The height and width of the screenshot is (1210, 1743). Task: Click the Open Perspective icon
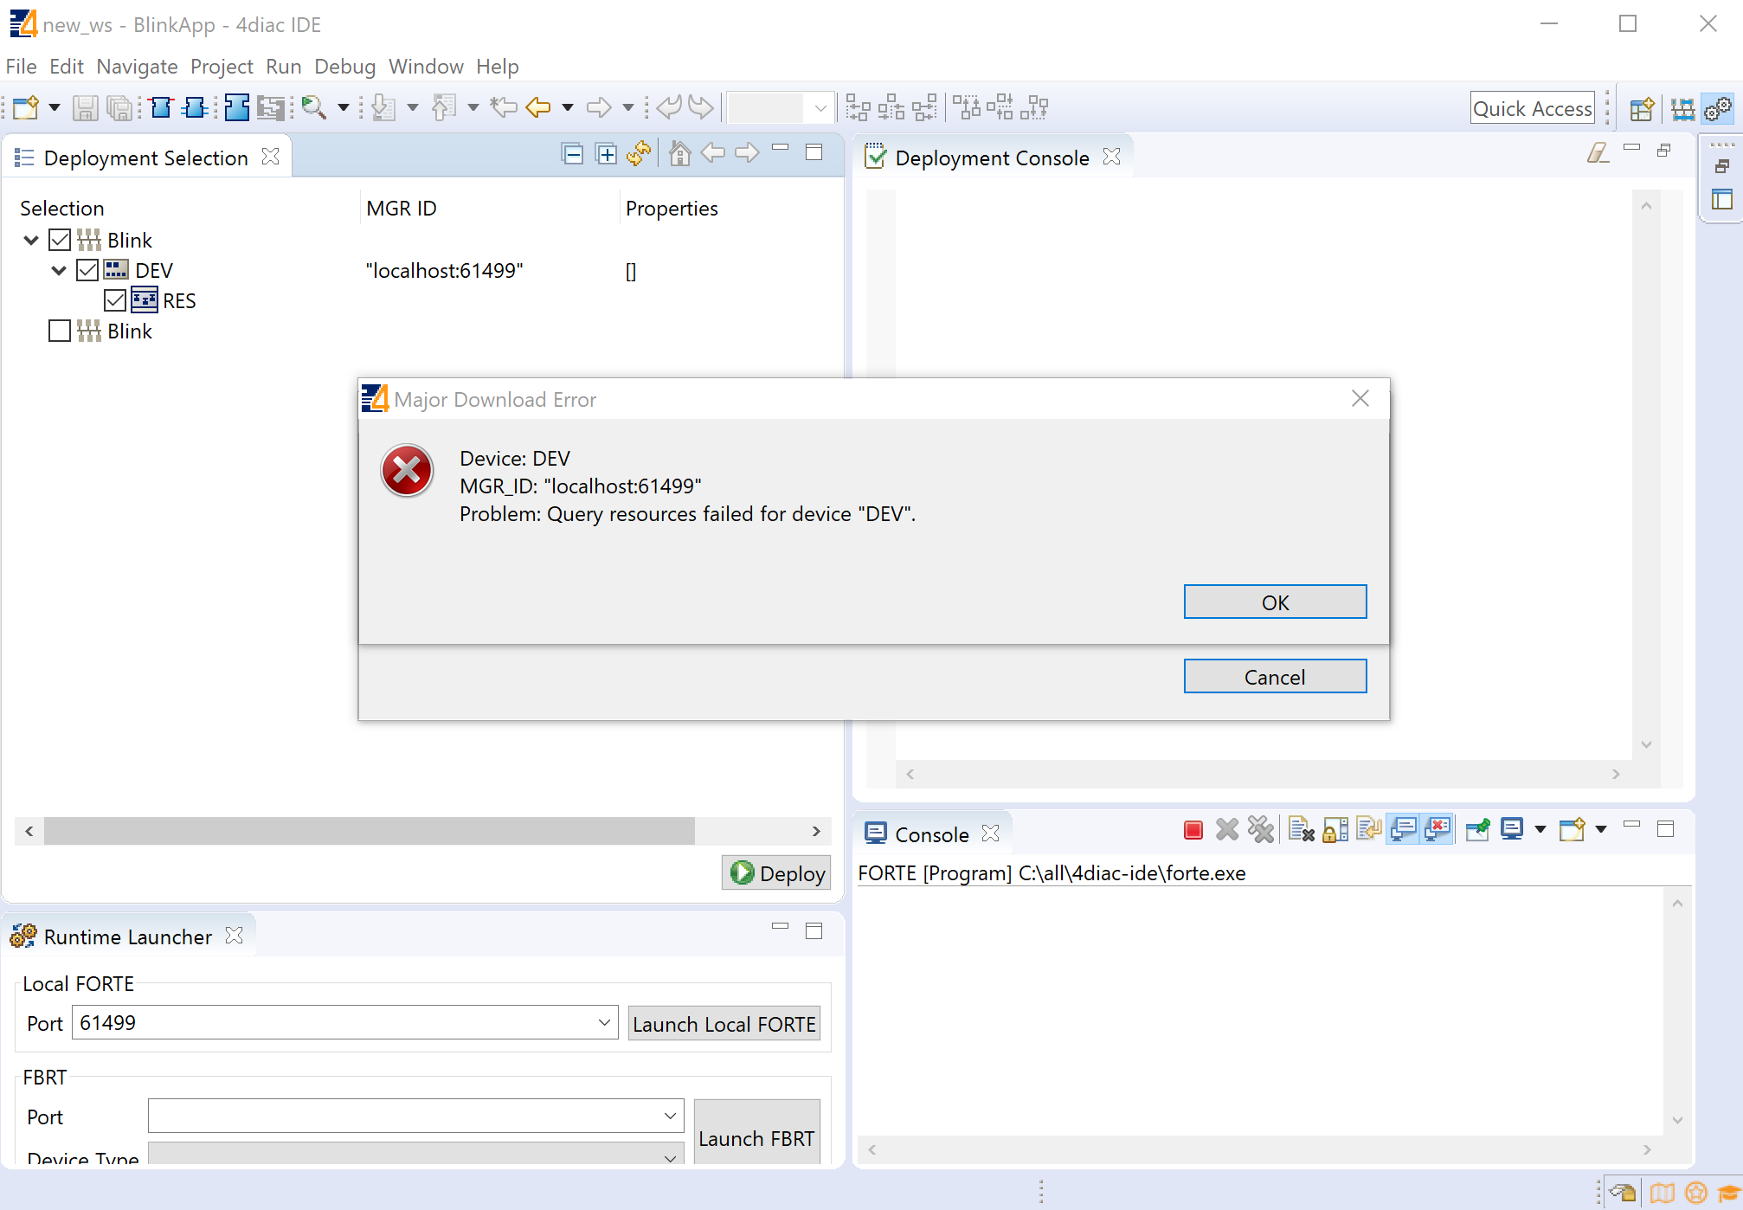[x=1642, y=108]
